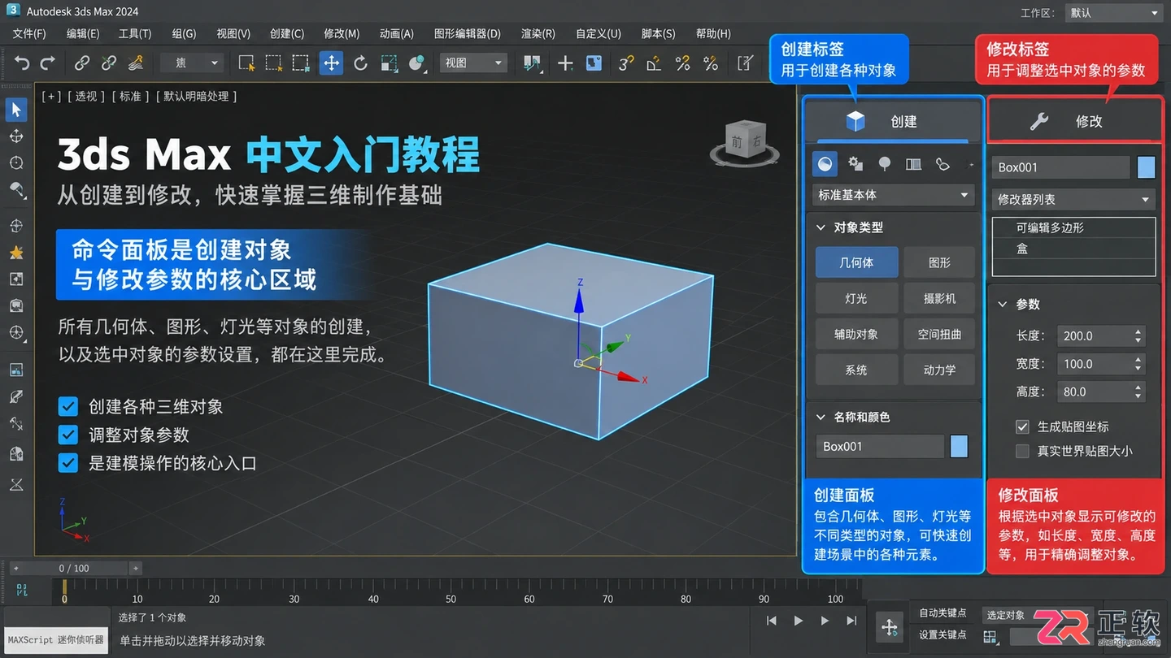Open the 渲染(R) menu
This screenshot has width=1171, height=658.
coord(538,33)
